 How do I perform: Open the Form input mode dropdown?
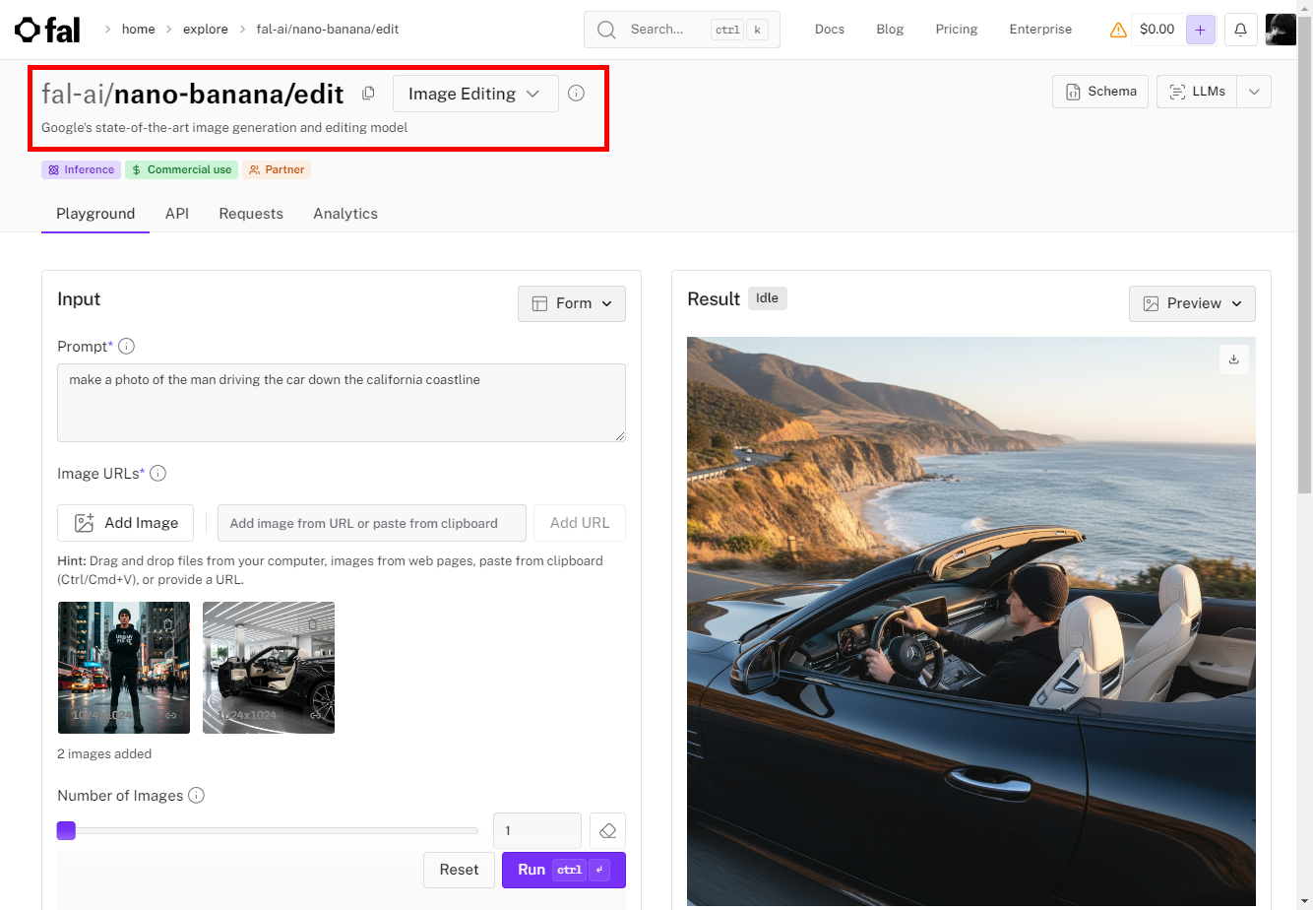pyautogui.click(x=572, y=303)
